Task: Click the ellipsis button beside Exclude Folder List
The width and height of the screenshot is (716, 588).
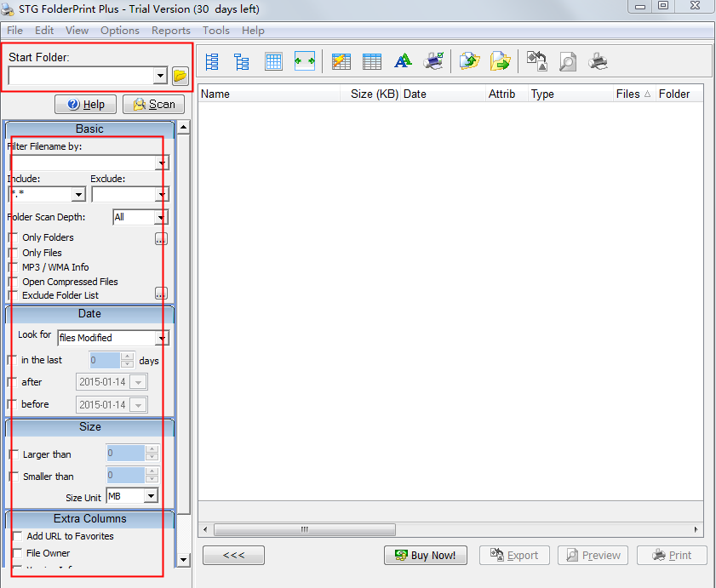Action: point(161,294)
